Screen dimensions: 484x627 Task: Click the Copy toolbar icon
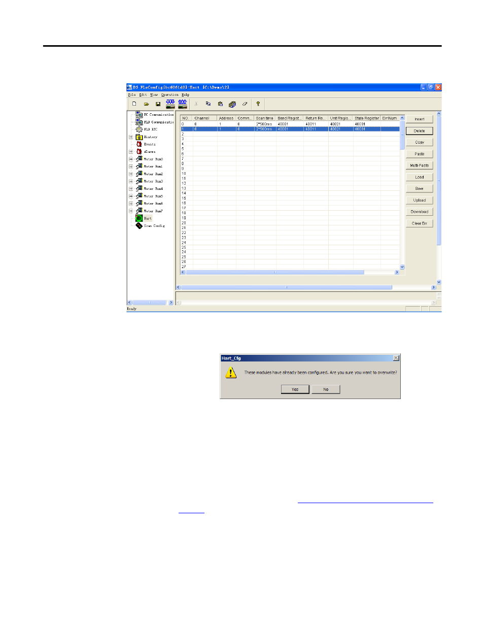(208, 104)
